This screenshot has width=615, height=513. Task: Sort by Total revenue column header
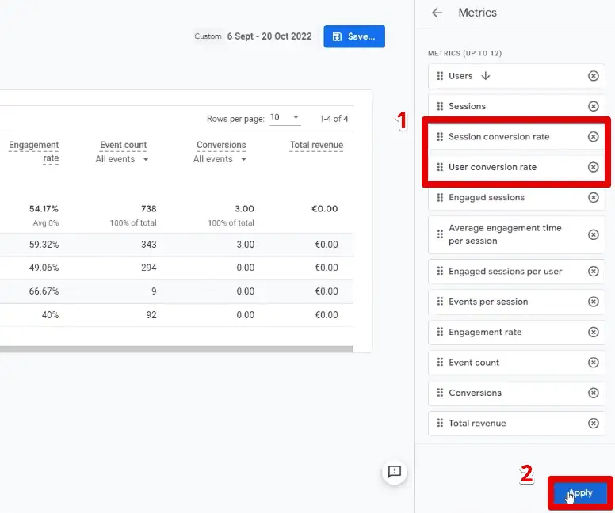coord(316,145)
